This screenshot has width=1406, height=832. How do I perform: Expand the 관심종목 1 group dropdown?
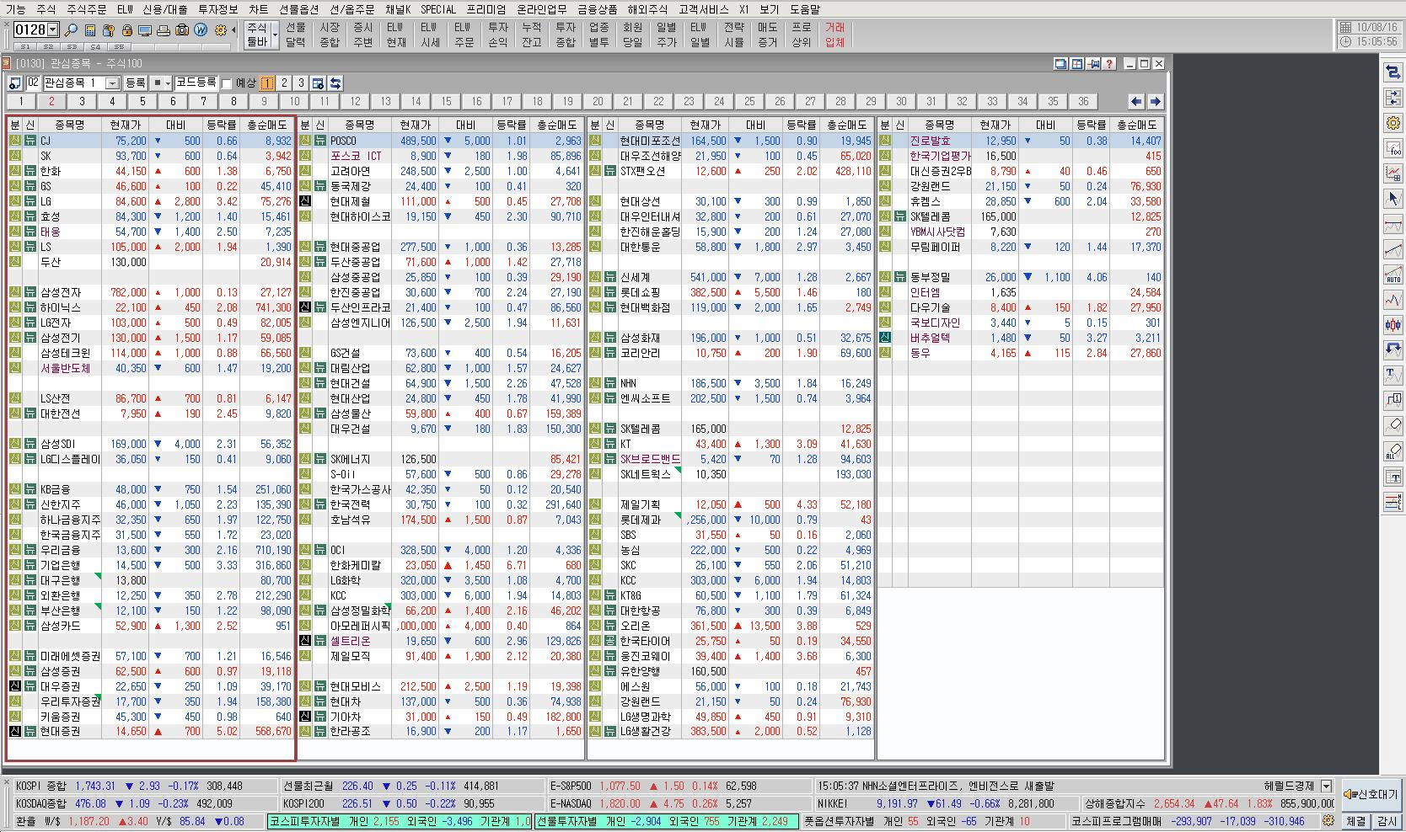[112, 83]
